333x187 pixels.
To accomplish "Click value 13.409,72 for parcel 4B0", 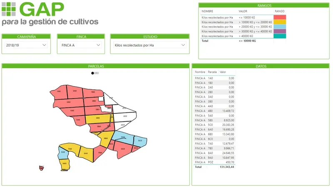I will click(x=228, y=111).
